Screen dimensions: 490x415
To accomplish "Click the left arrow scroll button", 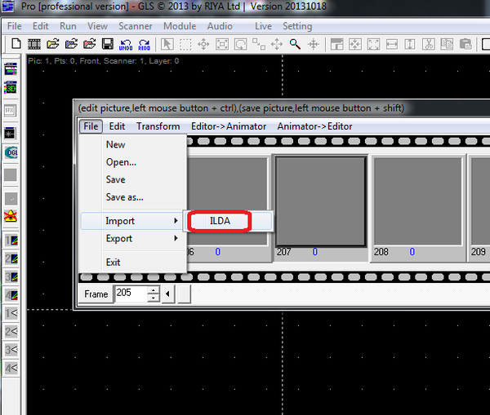I will coord(167,294).
